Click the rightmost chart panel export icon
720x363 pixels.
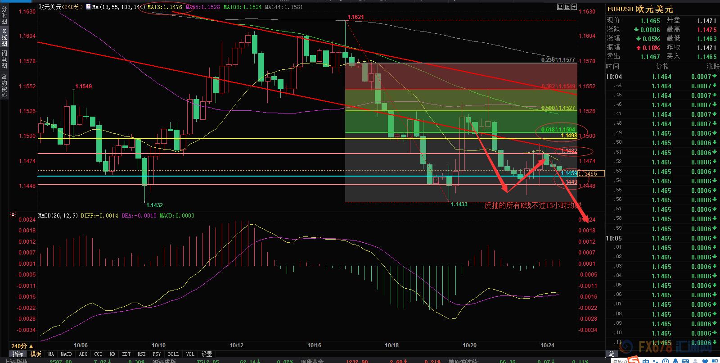(x=574, y=7)
